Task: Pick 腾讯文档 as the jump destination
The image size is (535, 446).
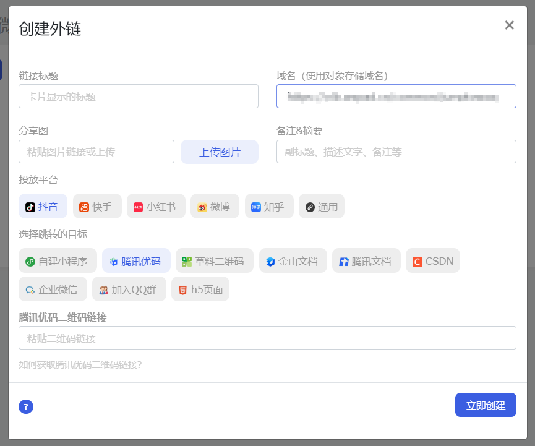Action: (x=366, y=260)
